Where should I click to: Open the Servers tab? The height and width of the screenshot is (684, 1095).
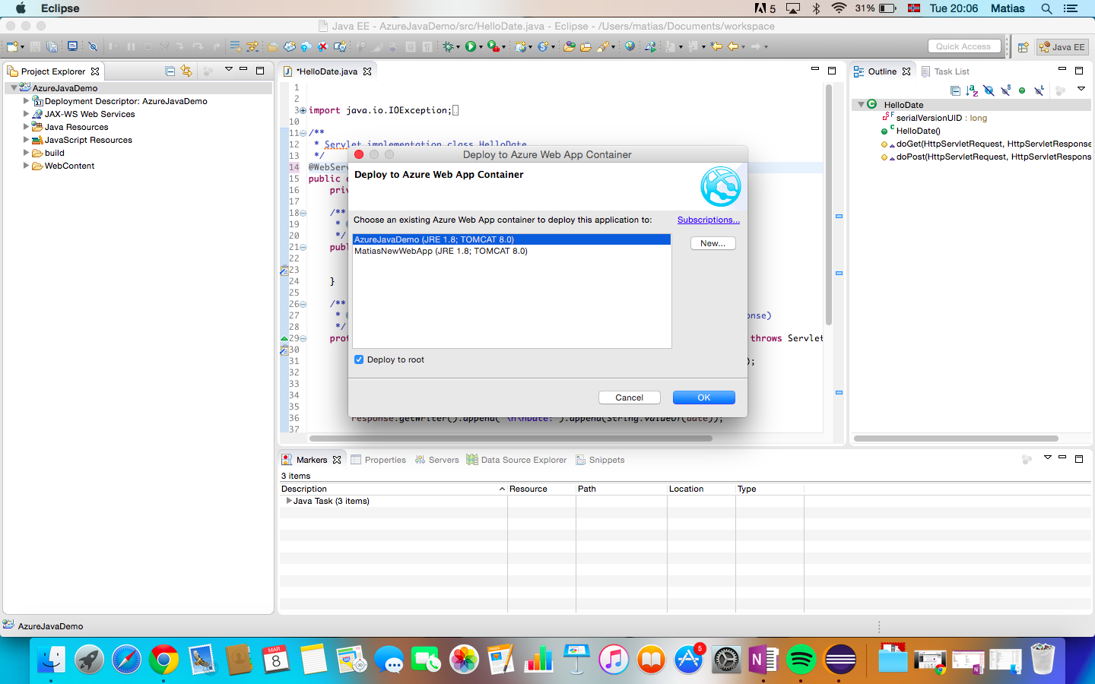coord(436,460)
